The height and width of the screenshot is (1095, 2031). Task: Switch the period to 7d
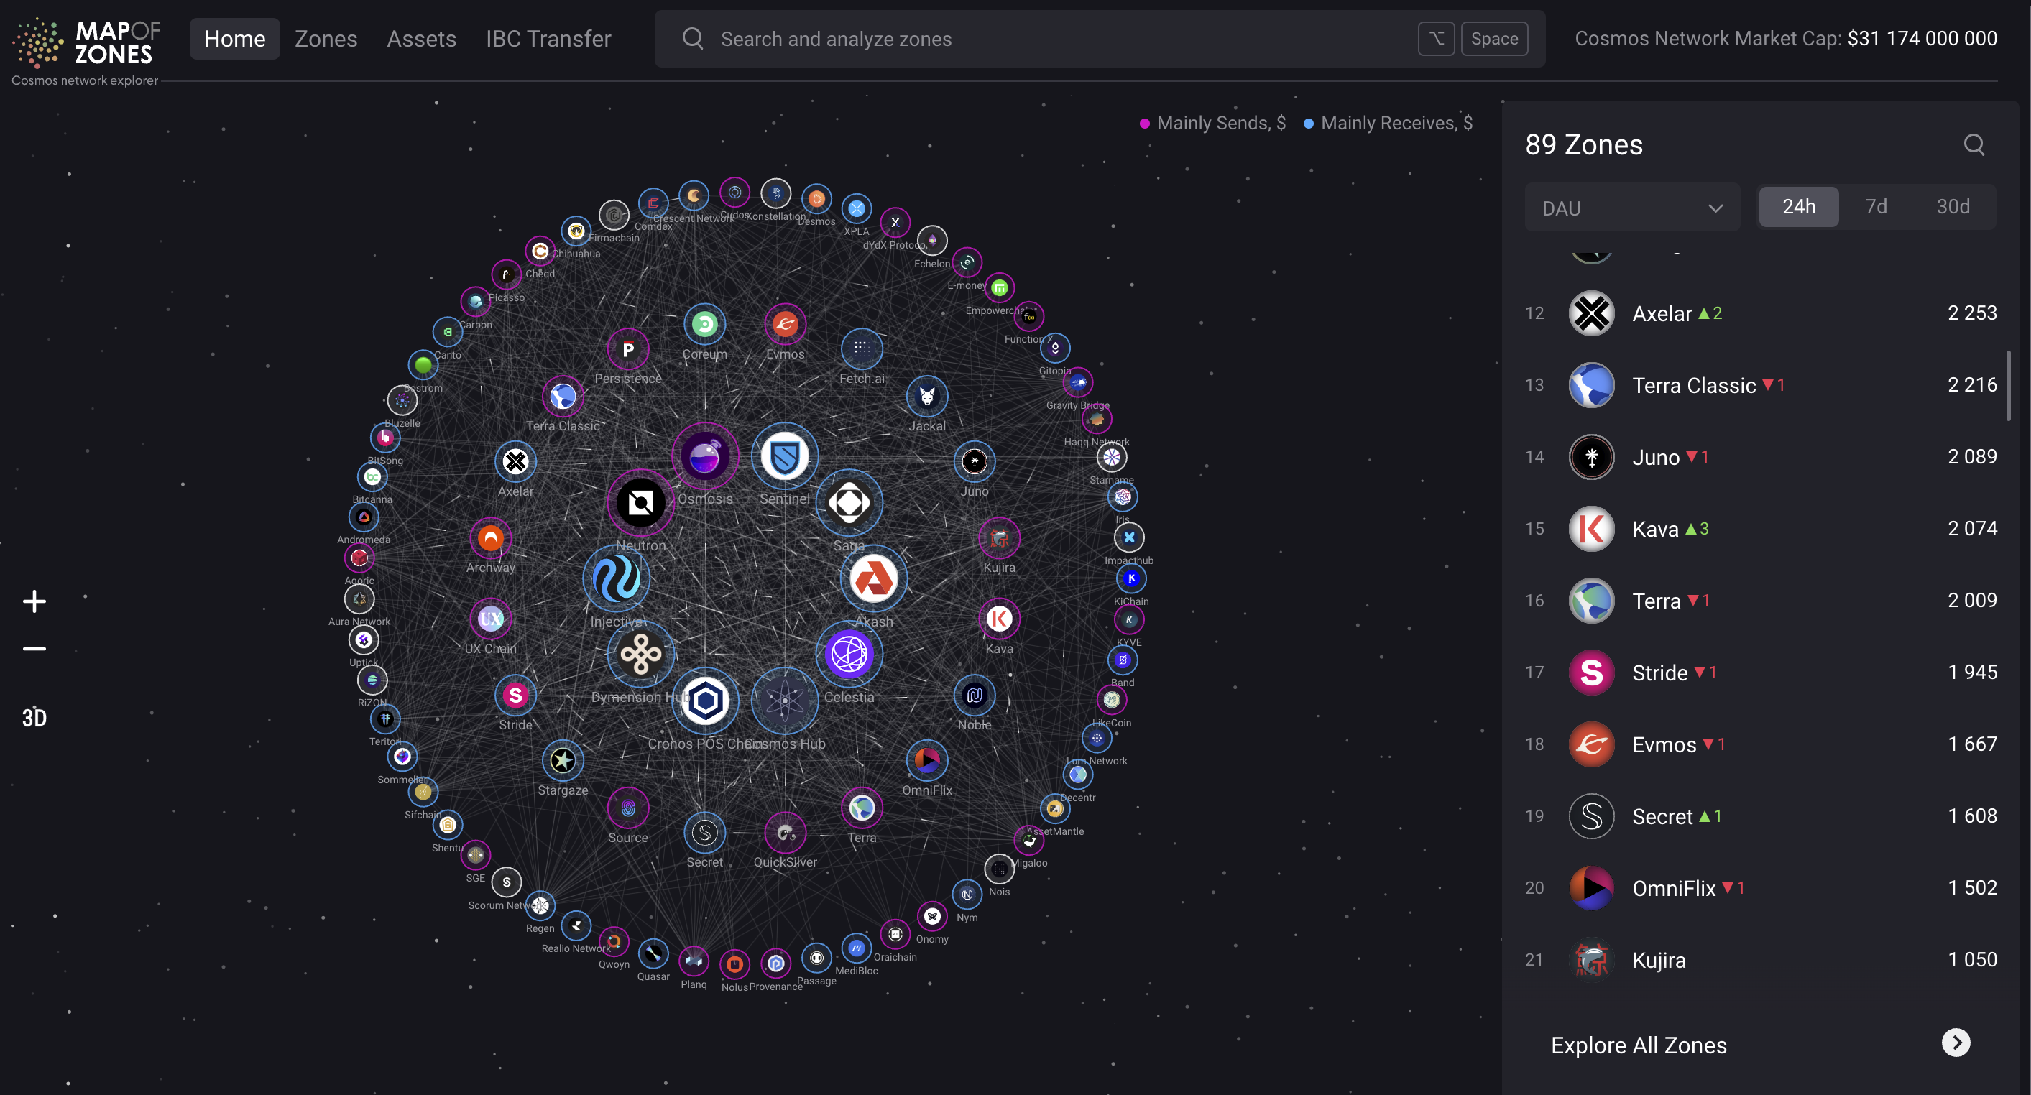pos(1876,206)
